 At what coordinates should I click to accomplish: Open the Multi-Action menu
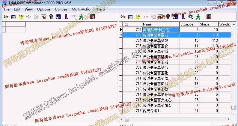[82, 9]
